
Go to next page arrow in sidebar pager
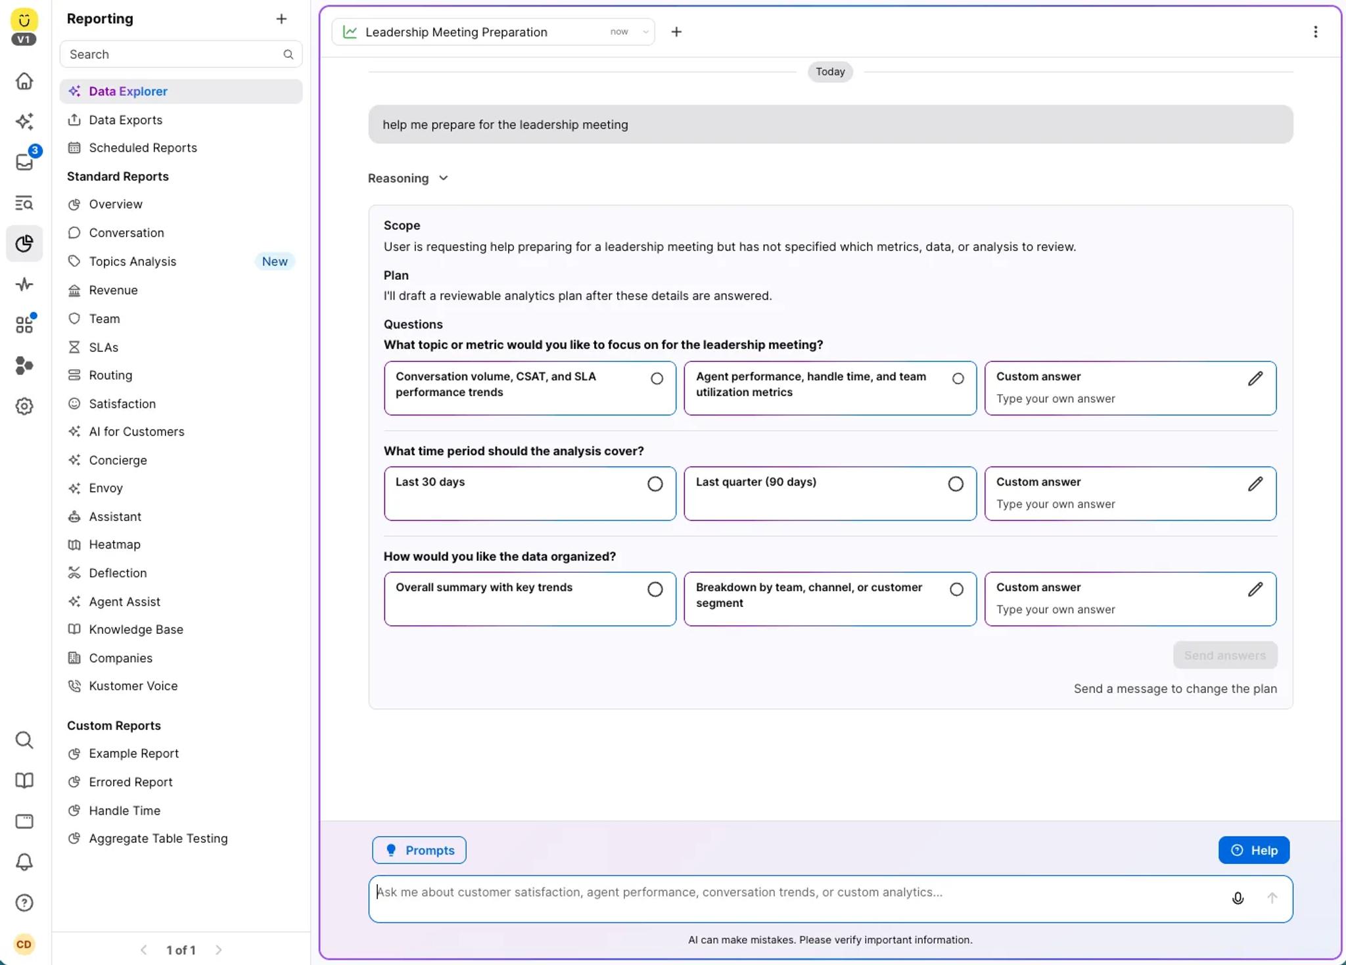coord(219,950)
